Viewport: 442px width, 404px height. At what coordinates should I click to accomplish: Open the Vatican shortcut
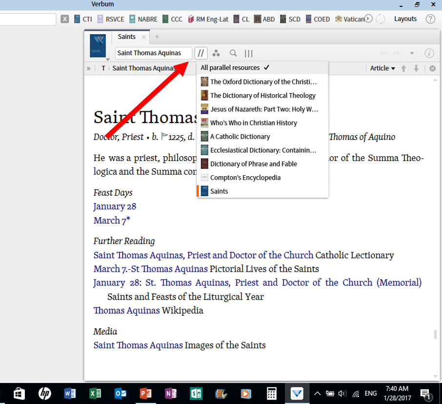(x=349, y=19)
